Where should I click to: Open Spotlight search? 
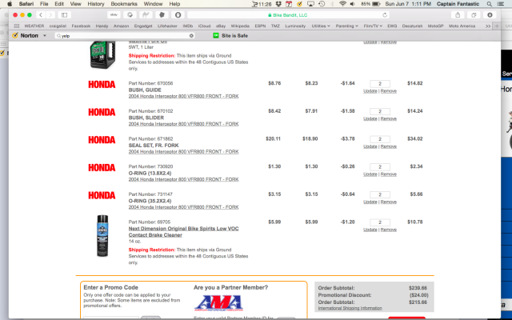[489, 4]
